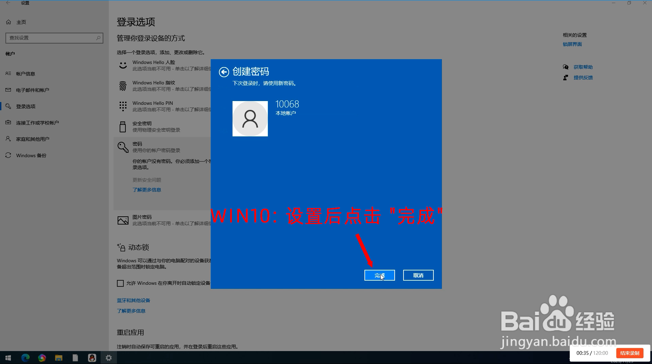
Task: Open 家庭和其他用户 in sidebar
Action: [54, 139]
